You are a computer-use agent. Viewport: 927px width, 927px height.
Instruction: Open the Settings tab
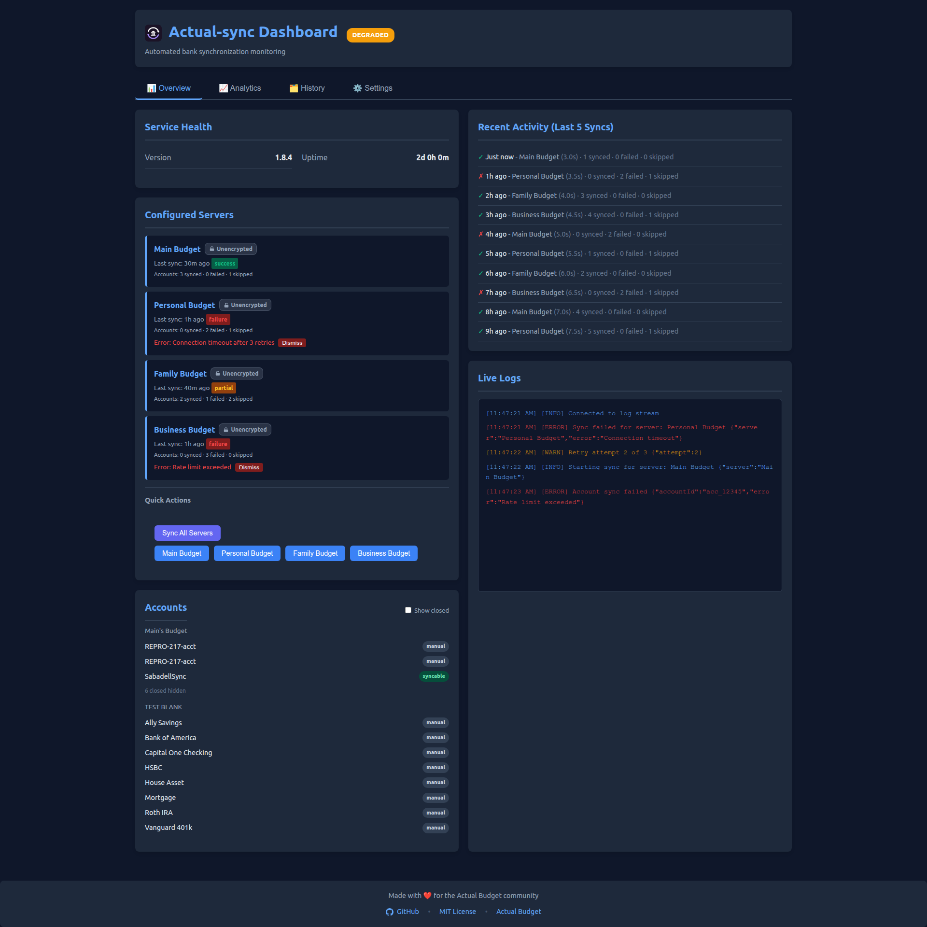point(373,88)
